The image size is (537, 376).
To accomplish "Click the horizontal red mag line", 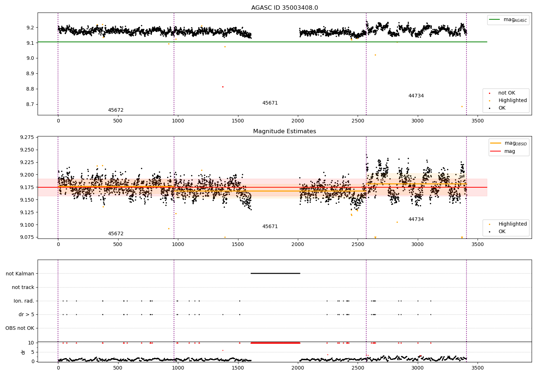I will 262,187.
